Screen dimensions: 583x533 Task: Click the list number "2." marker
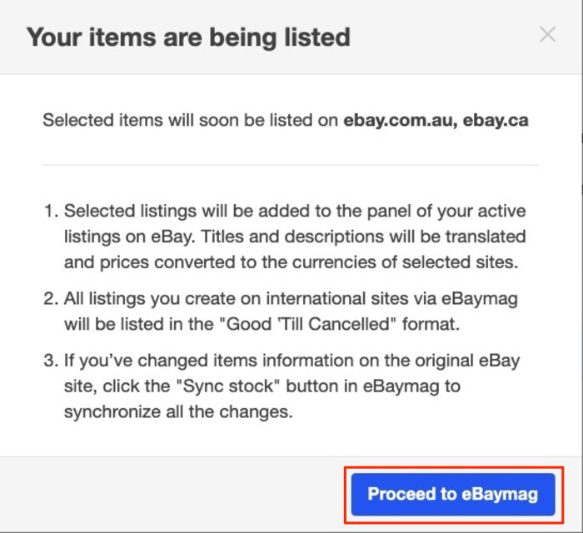(50, 297)
